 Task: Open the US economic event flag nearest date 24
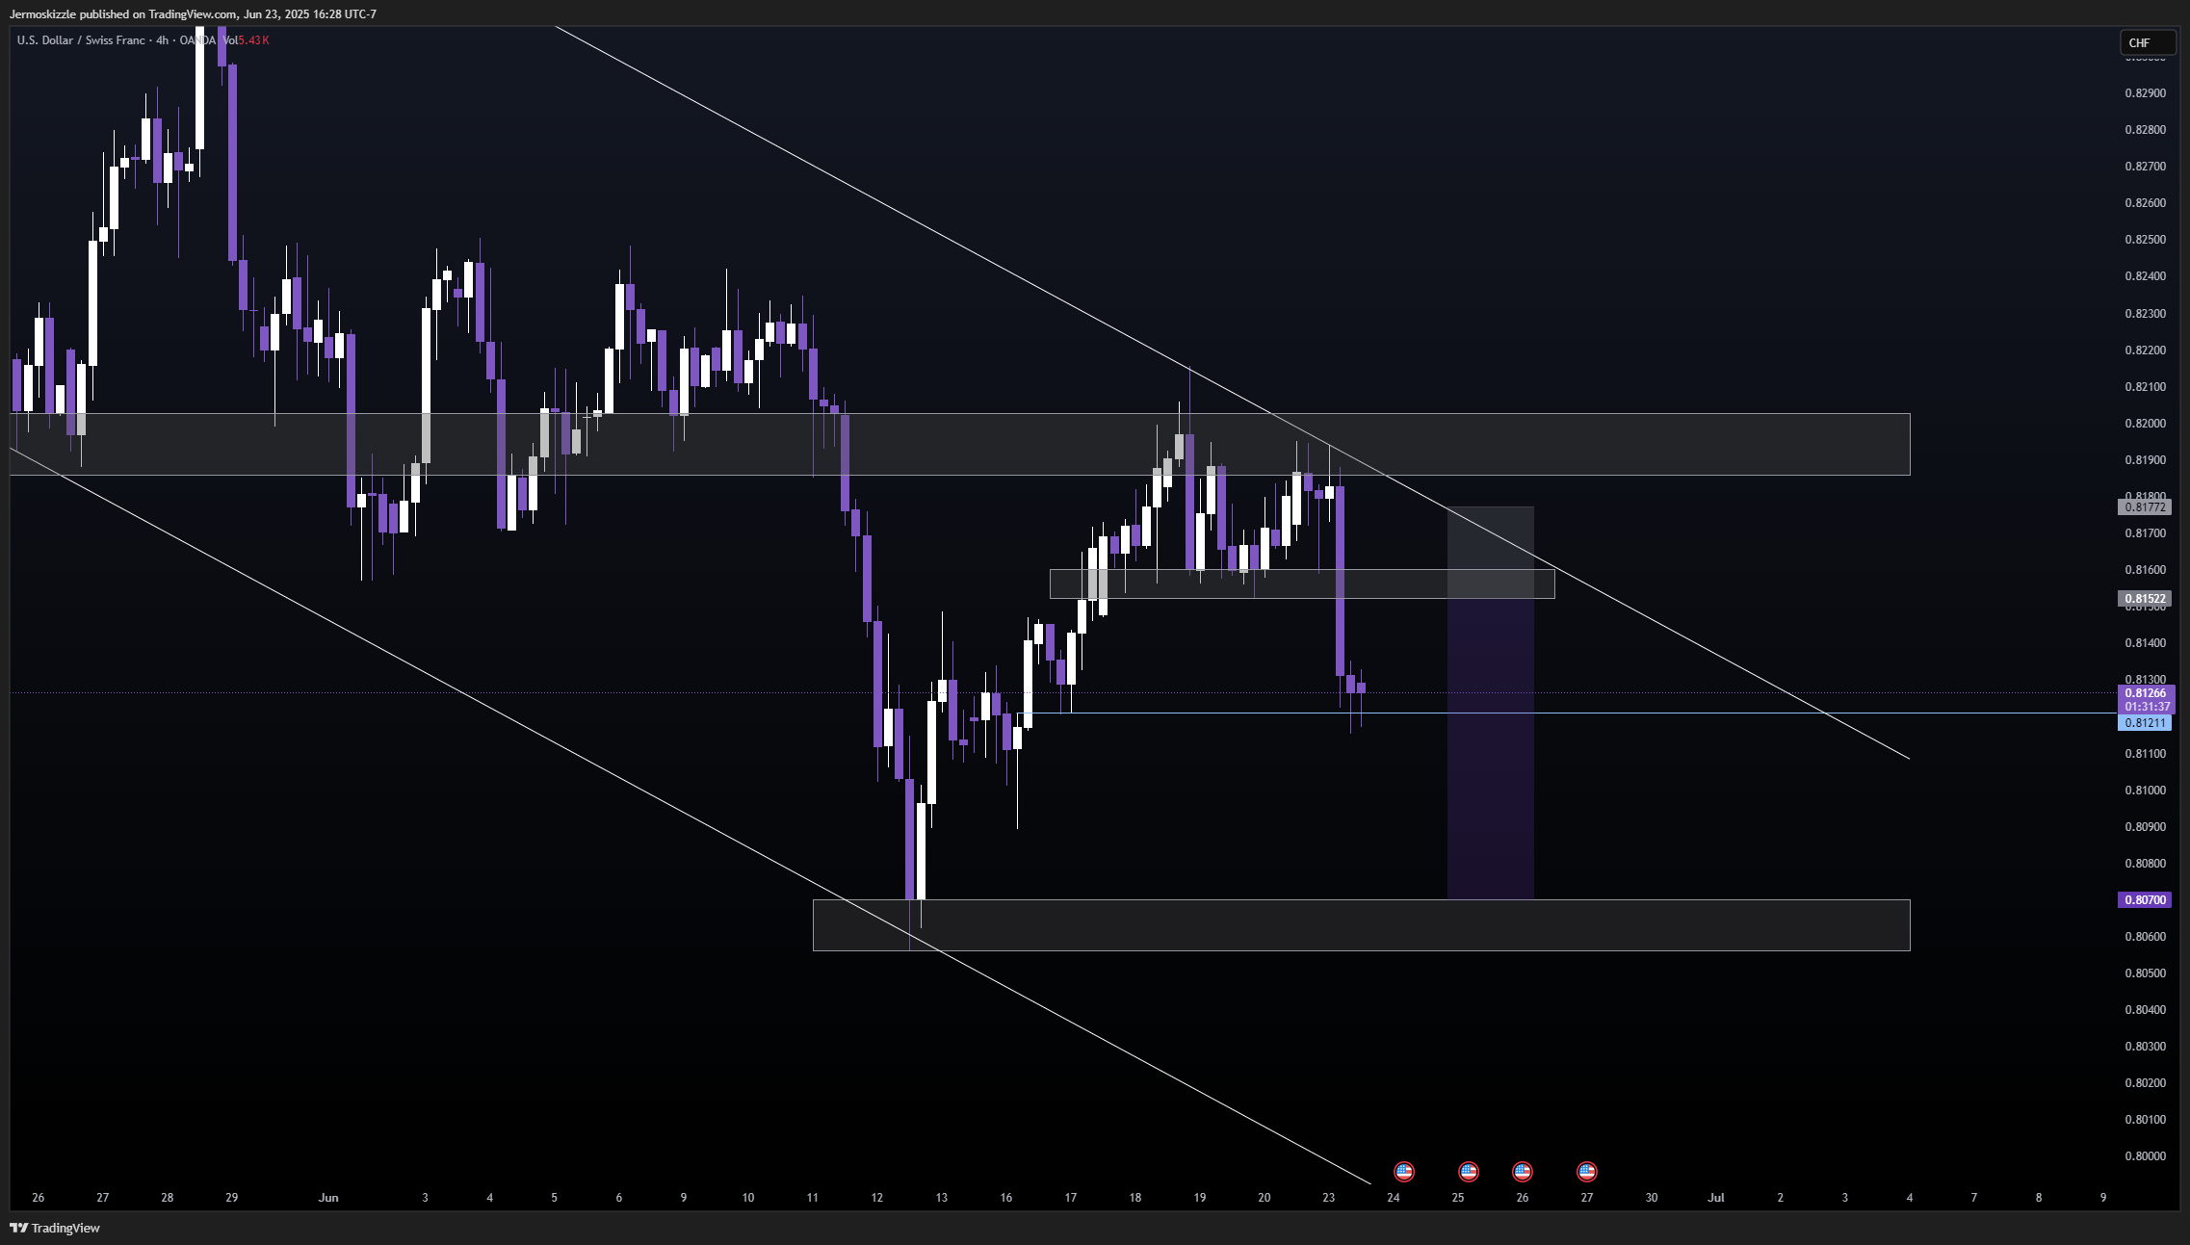(1404, 1172)
